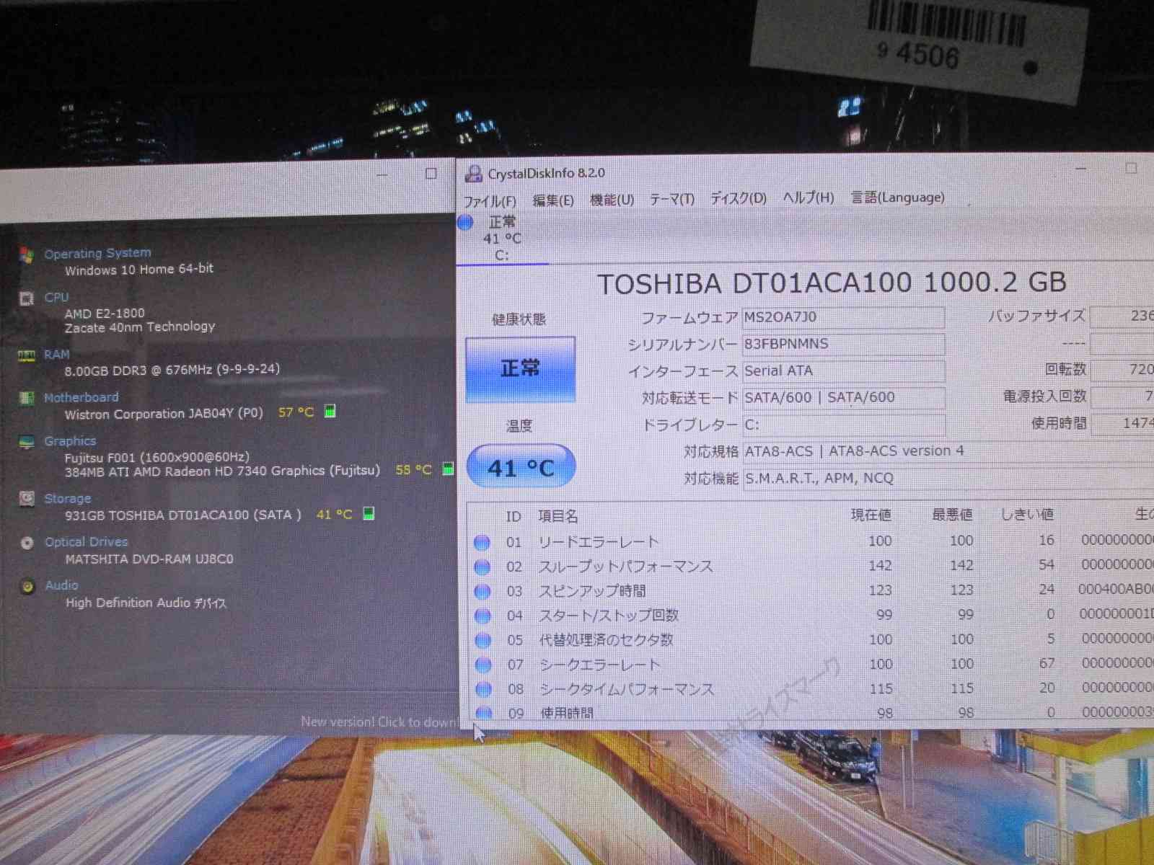Open the ファイル(F) menu
Image resolution: width=1154 pixels, height=865 pixels.
tap(490, 200)
